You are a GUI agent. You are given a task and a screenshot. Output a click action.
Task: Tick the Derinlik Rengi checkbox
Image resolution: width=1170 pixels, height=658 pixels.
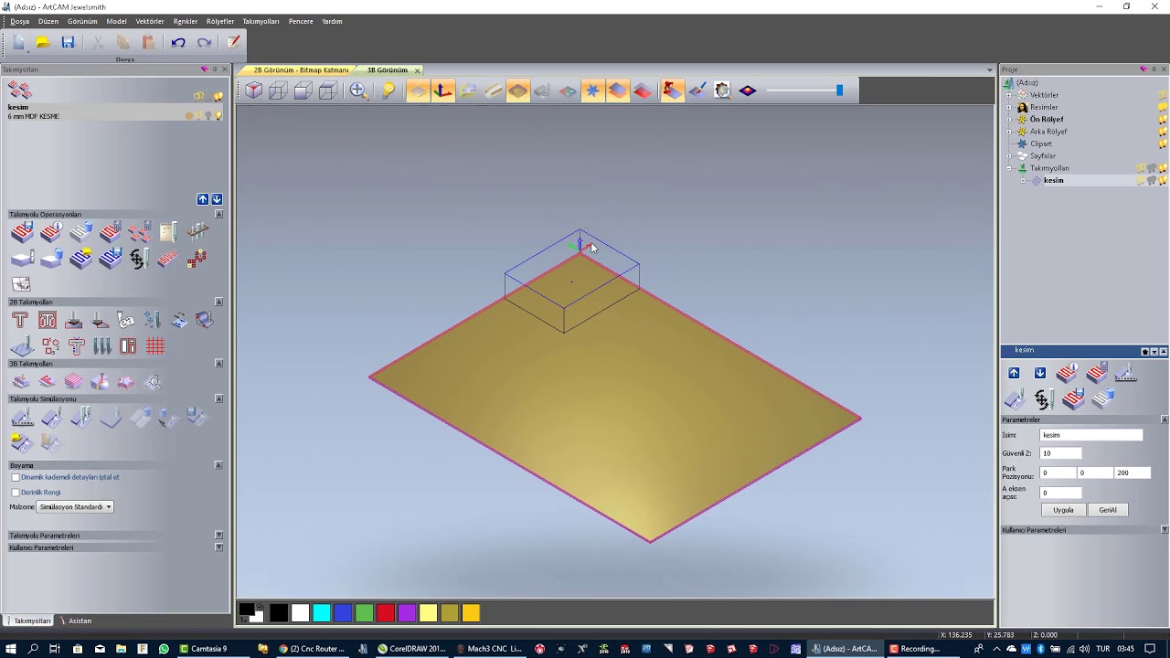(16, 493)
